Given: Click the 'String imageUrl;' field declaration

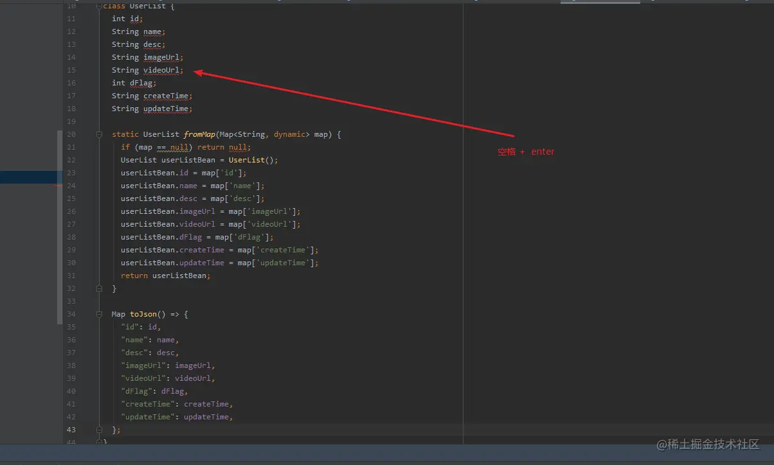Looking at the screenshot, I should click(x=147, y=57).
